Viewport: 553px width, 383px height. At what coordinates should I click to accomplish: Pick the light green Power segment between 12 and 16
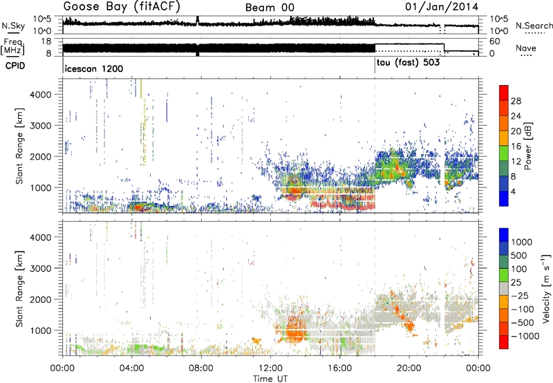pyautogui.click(x=504, y=153)
